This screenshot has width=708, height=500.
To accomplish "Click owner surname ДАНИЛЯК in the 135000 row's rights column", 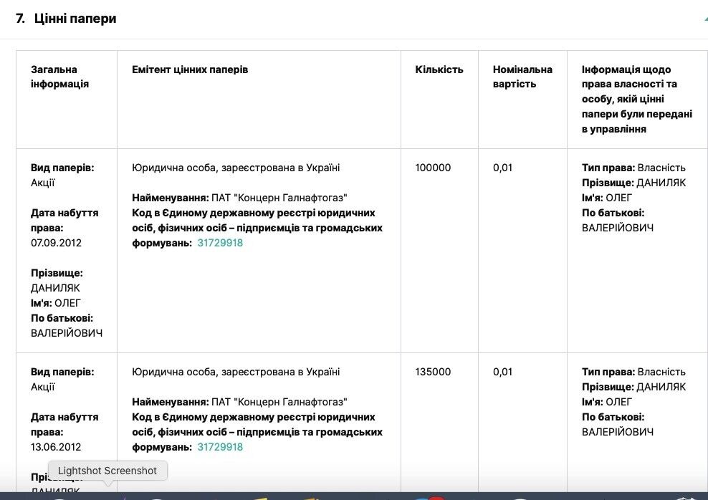I will click(661, 388).
